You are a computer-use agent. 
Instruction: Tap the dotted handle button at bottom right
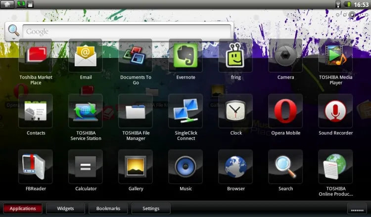(357, 209)
